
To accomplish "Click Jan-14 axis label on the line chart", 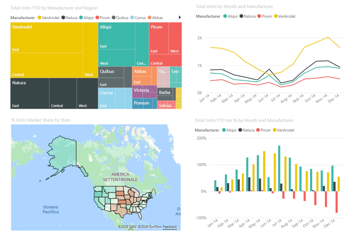I will pos(204,98).
